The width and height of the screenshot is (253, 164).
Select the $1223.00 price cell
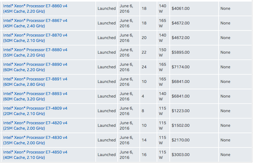point(181,111)
